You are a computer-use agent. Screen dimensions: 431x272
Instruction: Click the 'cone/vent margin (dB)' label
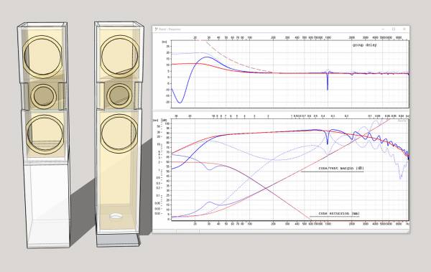click(341, 168)
